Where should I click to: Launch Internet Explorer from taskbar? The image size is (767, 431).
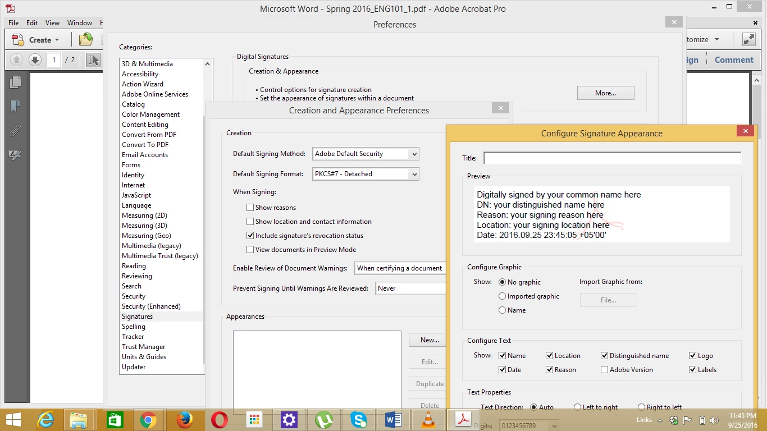tap(45, 420)
